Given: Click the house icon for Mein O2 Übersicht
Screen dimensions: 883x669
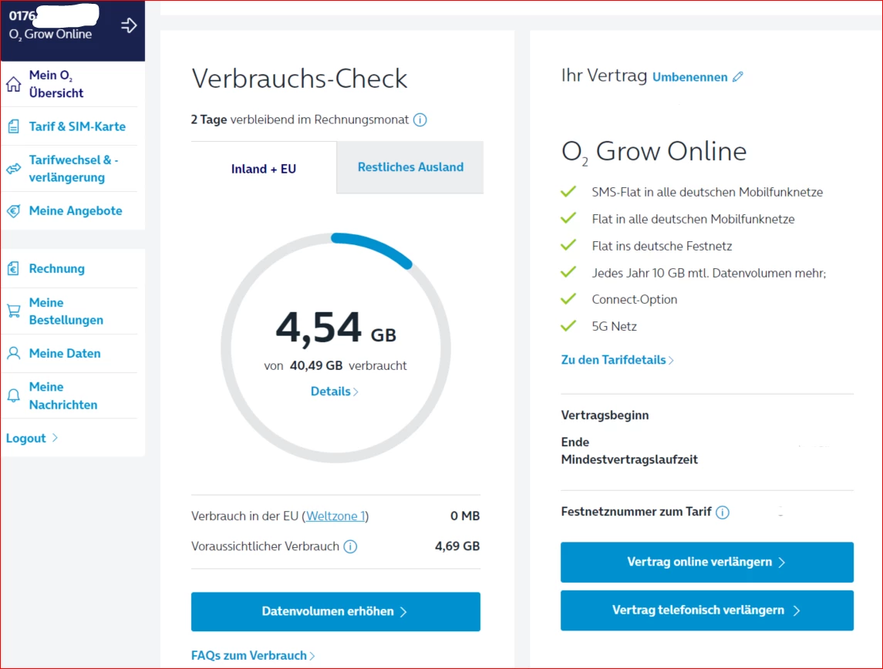Looking at the screenshot, I should (x=14, y=84).
